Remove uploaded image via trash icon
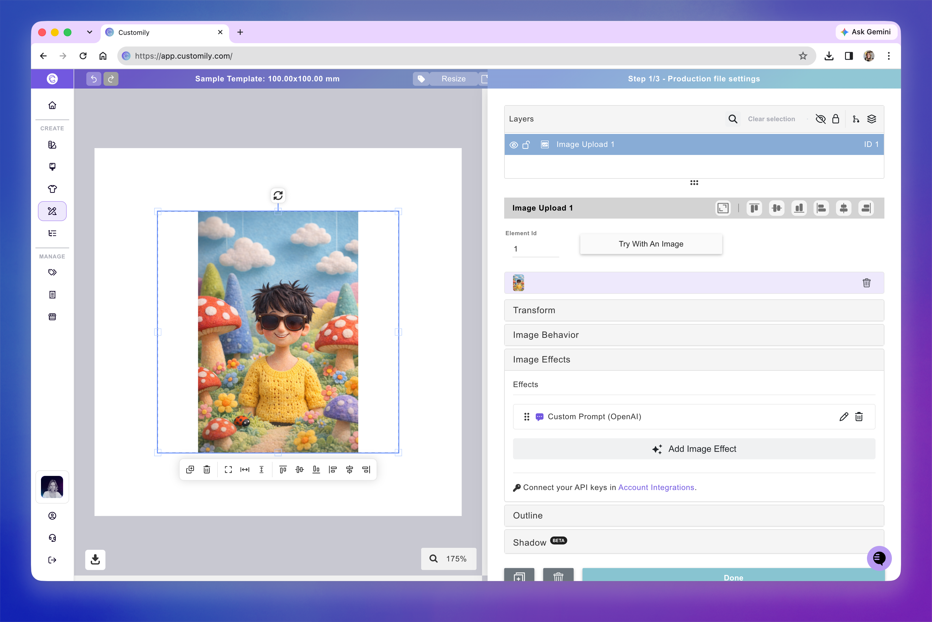 866,283
